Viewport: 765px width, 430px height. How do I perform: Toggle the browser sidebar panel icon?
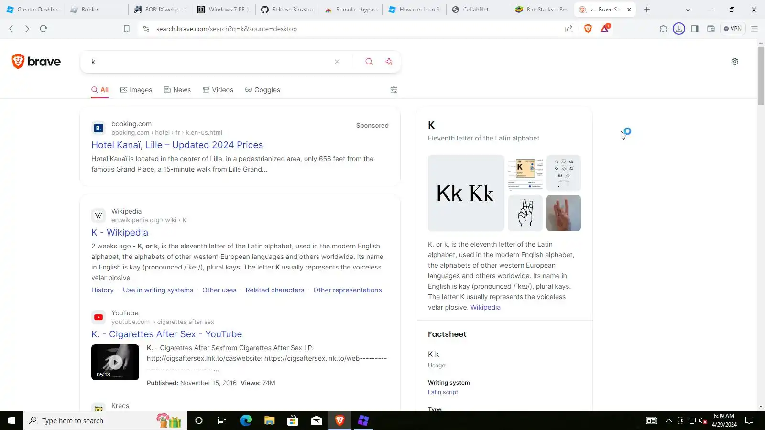pos(695,29)
